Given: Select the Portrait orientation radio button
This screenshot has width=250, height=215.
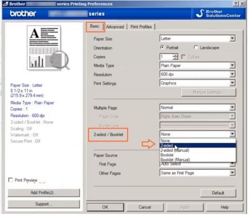Looking at the screenshot, I should point(162,47).
